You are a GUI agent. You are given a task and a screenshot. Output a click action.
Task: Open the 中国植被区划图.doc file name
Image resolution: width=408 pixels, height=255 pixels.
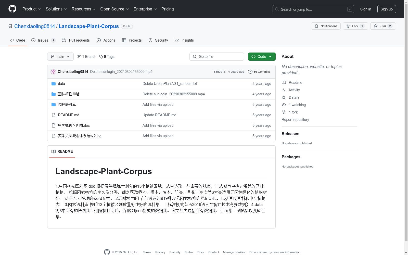click(74, 125)
